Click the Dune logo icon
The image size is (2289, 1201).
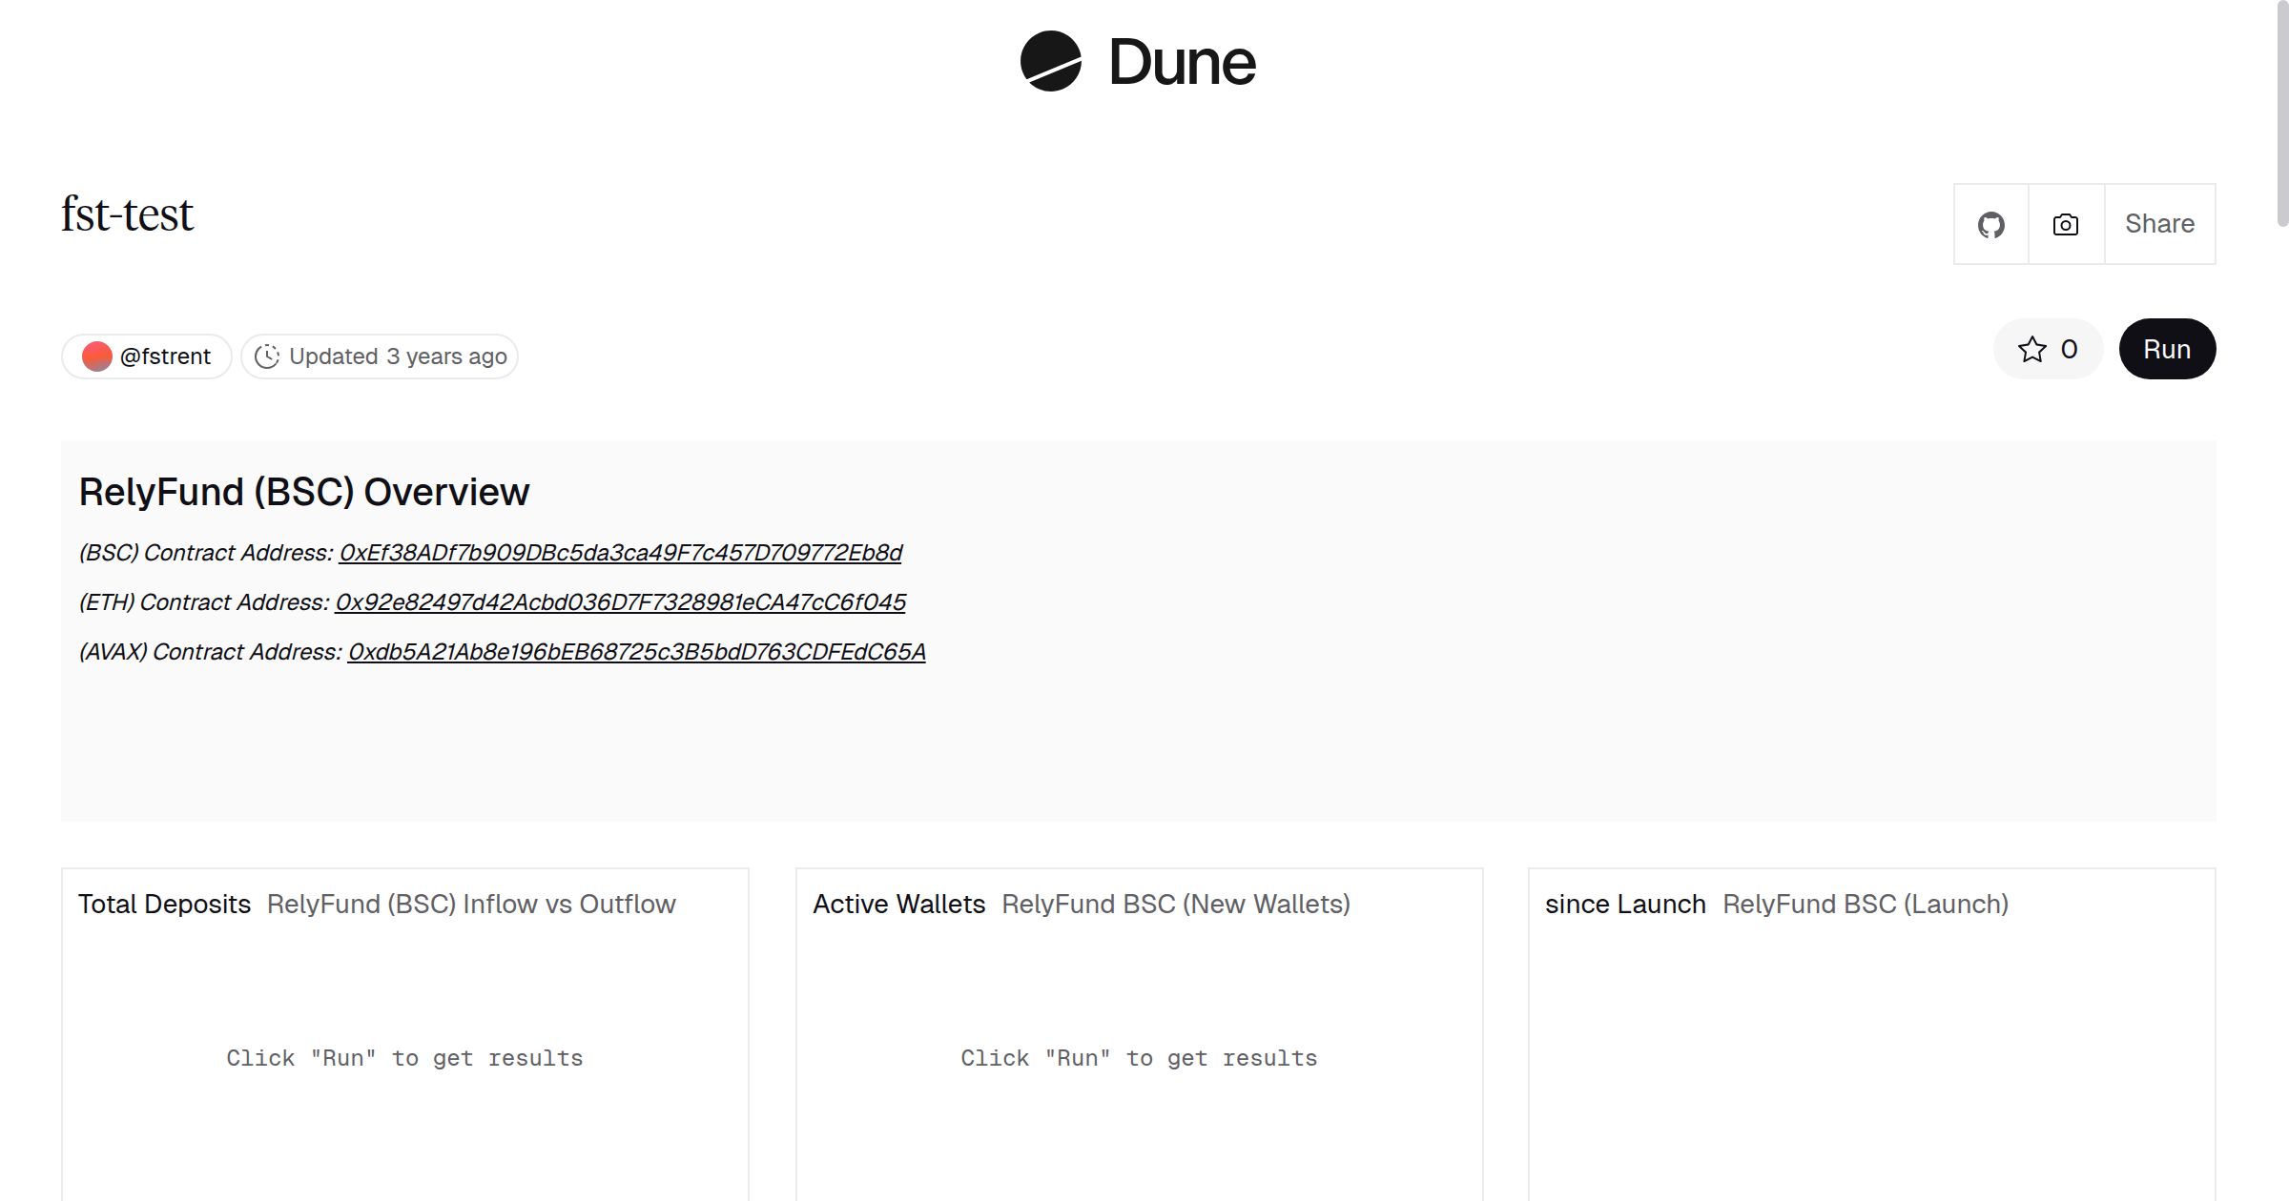click(1050, 62)
